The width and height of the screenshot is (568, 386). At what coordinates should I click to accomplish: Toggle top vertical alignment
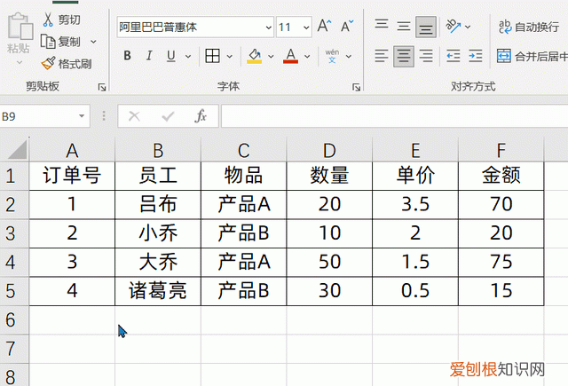click(x=382, y=26)
